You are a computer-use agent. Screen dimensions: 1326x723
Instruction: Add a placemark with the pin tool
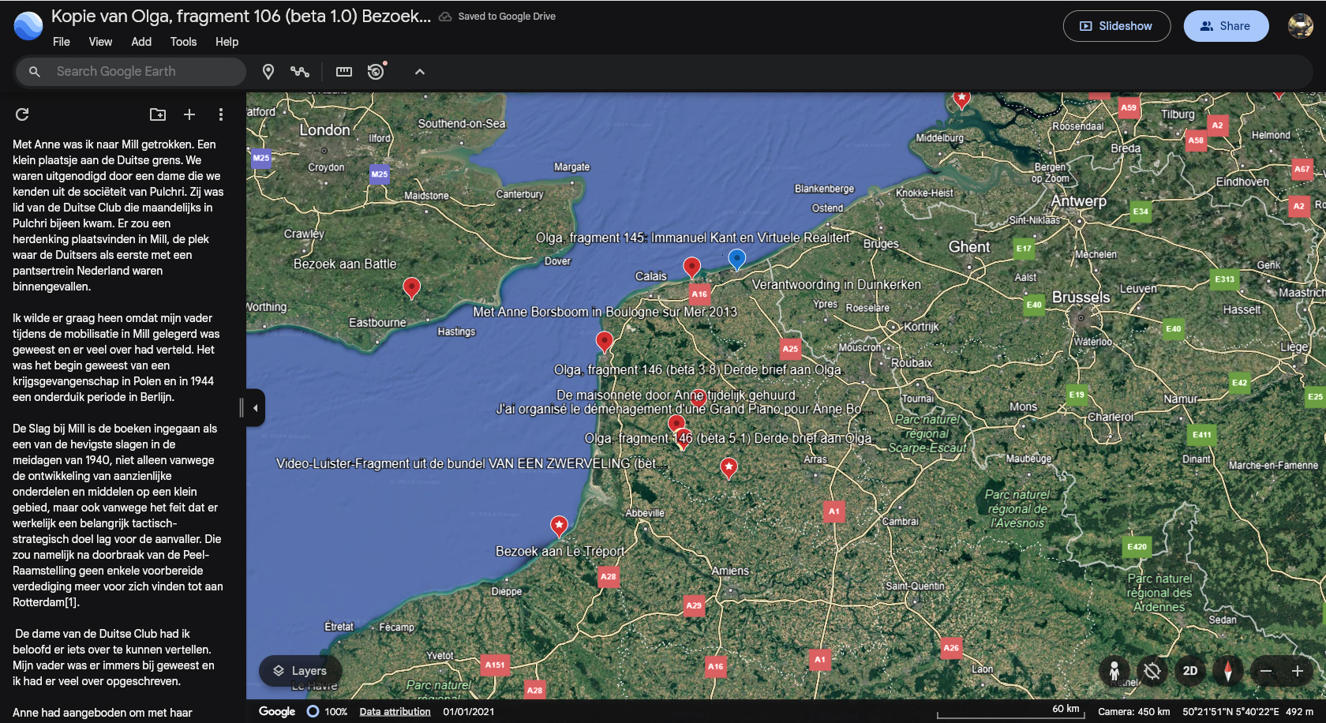268,72
